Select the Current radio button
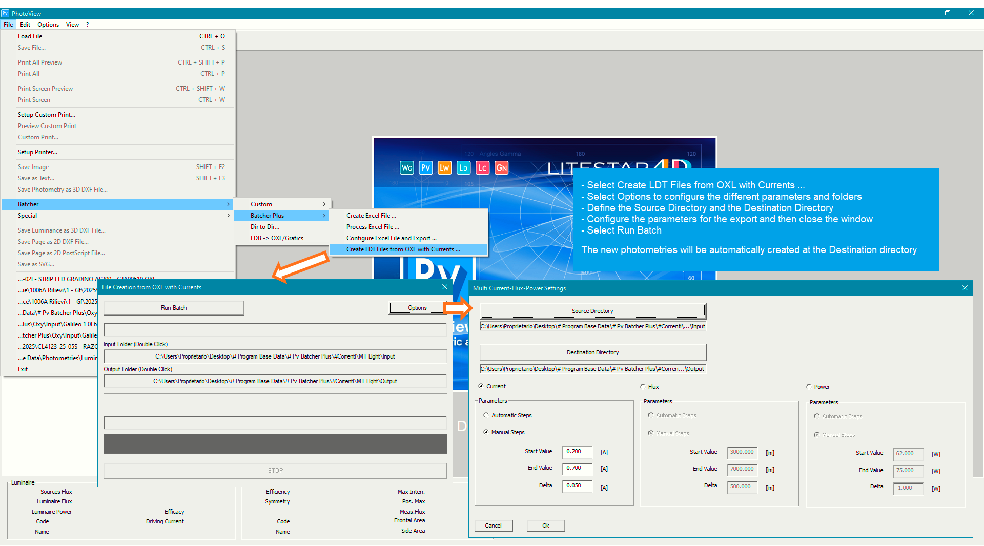Screen dimensions: 984x546 (481, 386)
